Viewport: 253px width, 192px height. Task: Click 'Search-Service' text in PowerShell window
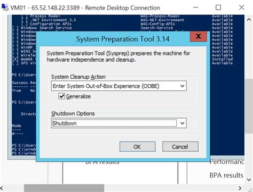pos(157,28)
